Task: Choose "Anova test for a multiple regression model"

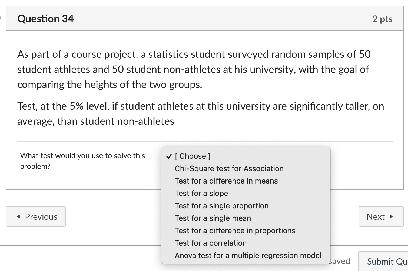Action: coord(248,255)
